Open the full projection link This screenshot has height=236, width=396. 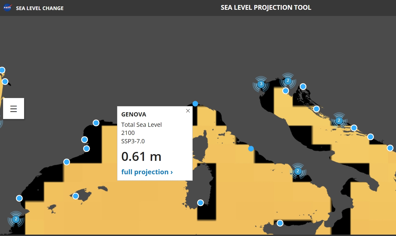(147, 172)
